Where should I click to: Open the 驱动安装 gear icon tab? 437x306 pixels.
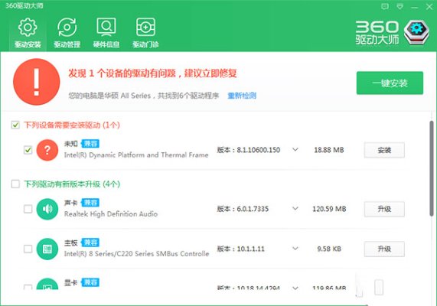coord(28,33)
